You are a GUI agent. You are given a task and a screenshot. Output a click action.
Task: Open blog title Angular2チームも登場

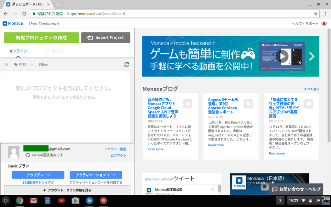223,106
